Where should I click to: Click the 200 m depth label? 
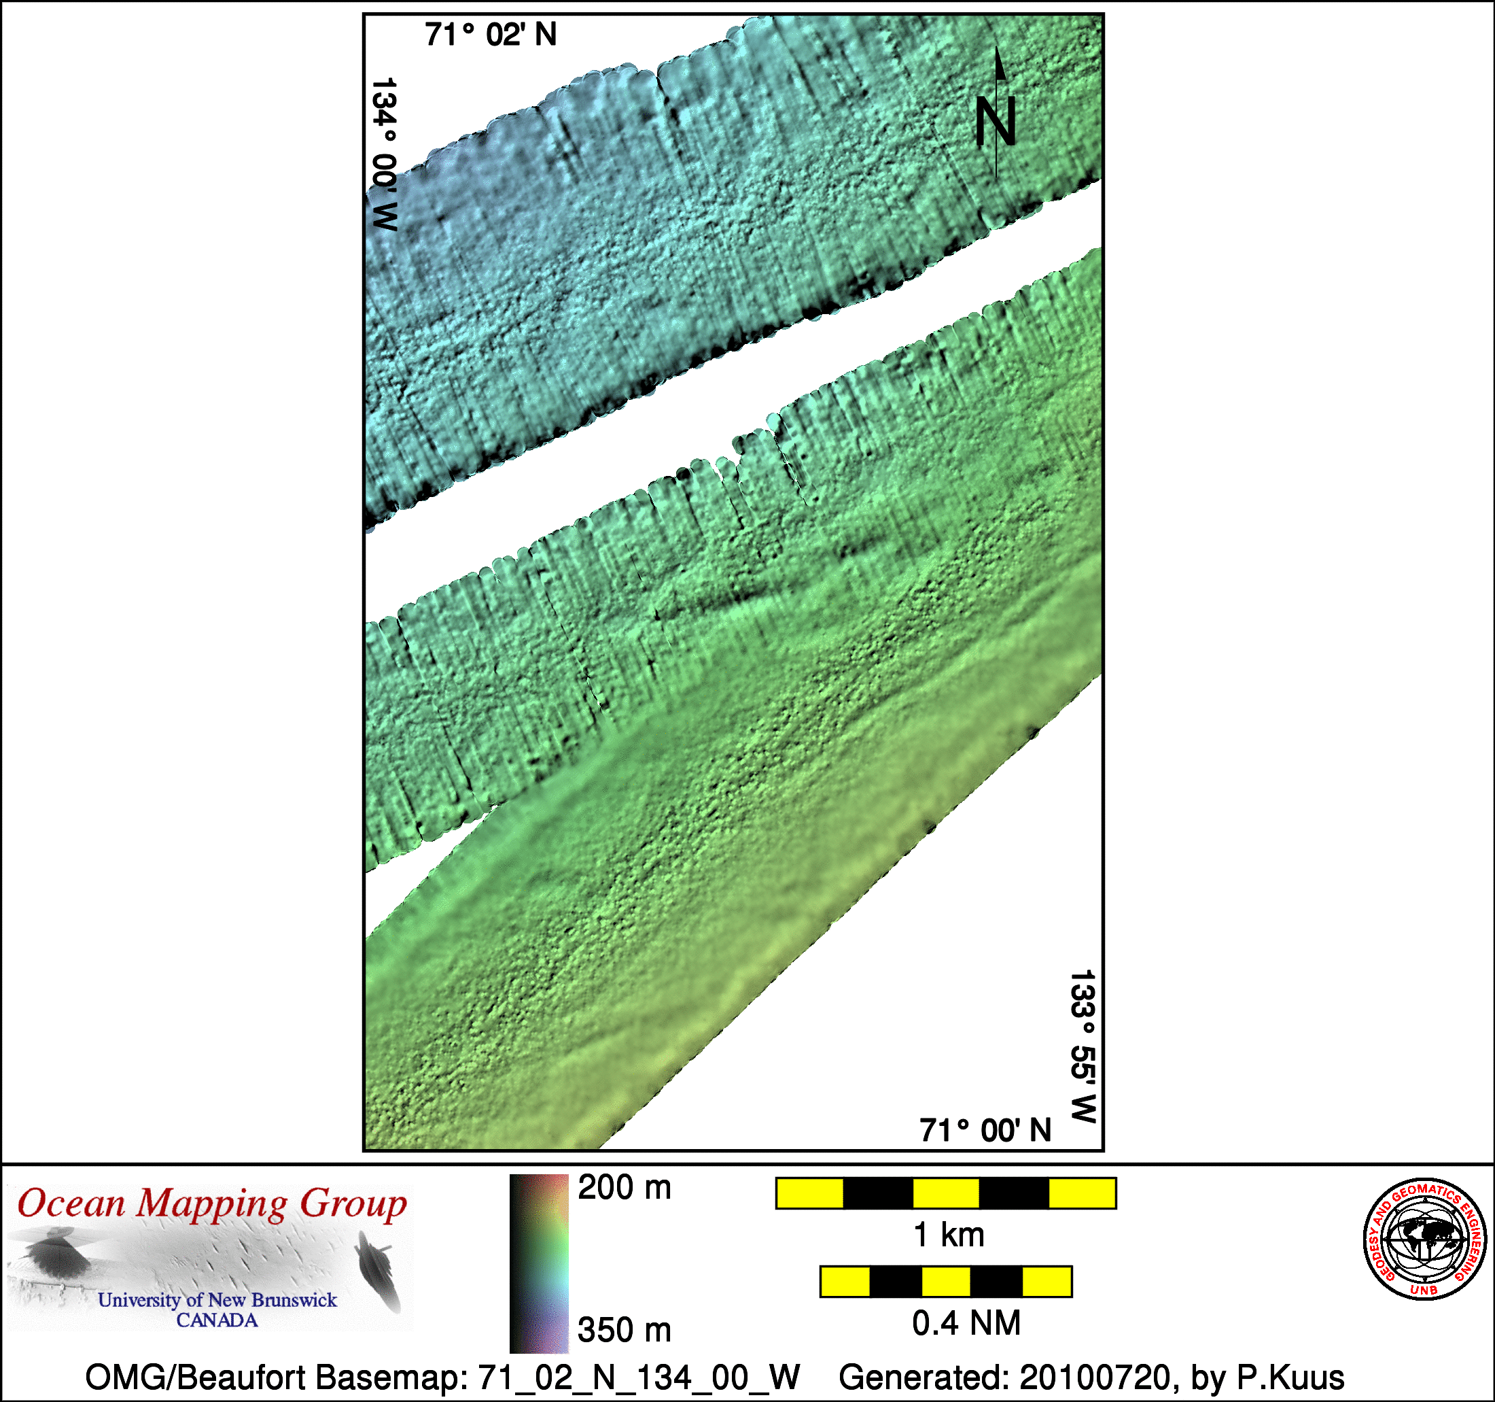click(623, 1189)
